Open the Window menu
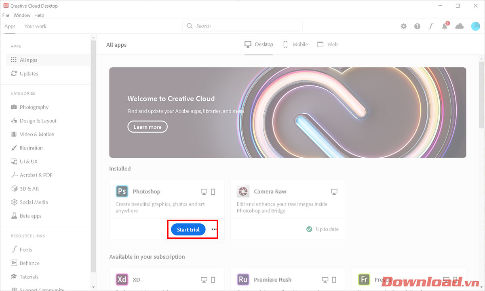 point(22,15)
